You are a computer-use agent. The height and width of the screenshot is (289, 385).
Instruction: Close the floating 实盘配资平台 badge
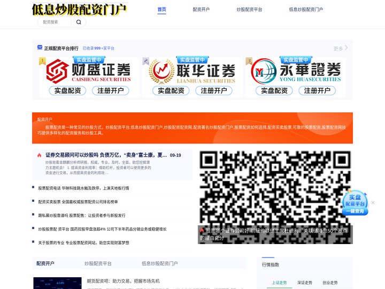(373, 202)
